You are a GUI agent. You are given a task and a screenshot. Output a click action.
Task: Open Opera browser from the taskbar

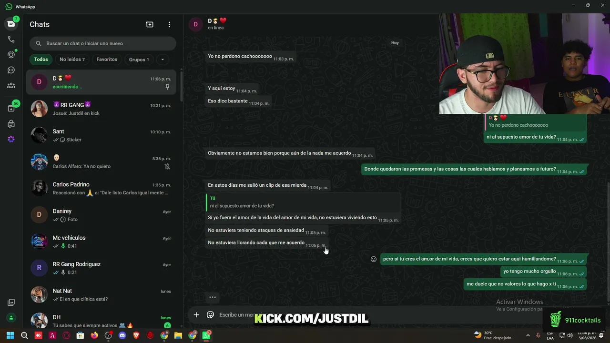click(66, 335)
